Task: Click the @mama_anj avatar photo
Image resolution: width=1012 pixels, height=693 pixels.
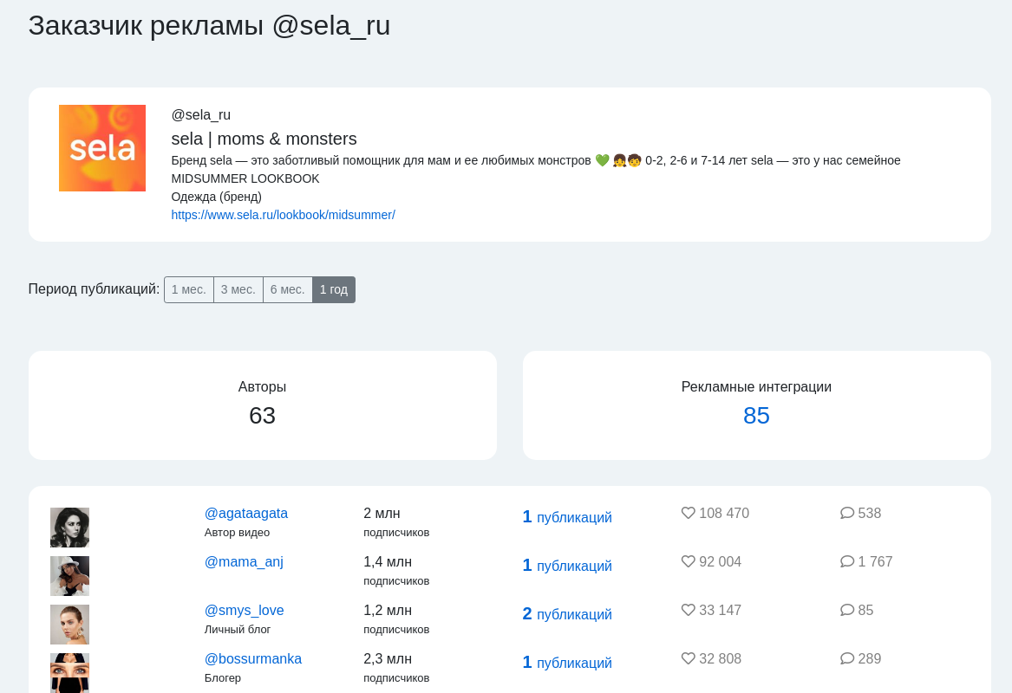Action: point(69,576)
